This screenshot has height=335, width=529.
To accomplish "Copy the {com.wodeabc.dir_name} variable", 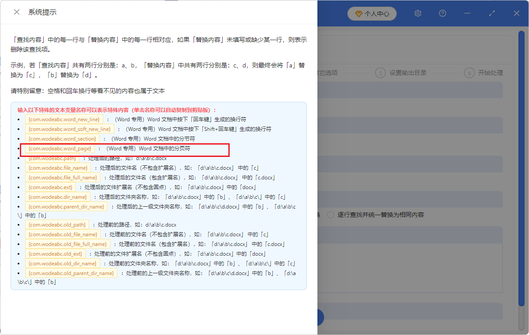I will (57, 197).
